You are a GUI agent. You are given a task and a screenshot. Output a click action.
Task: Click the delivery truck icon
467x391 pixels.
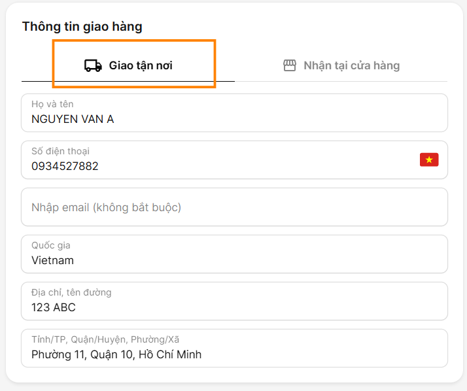(x=93, y=65)
